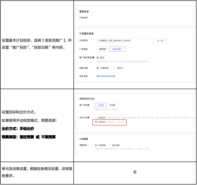Image resolution: width=197 pixels, height=185 pixels.
Task: Click the bold 出价方式：手动出价 instruction text
Action: pyautogui.click(x=18, y=129)
